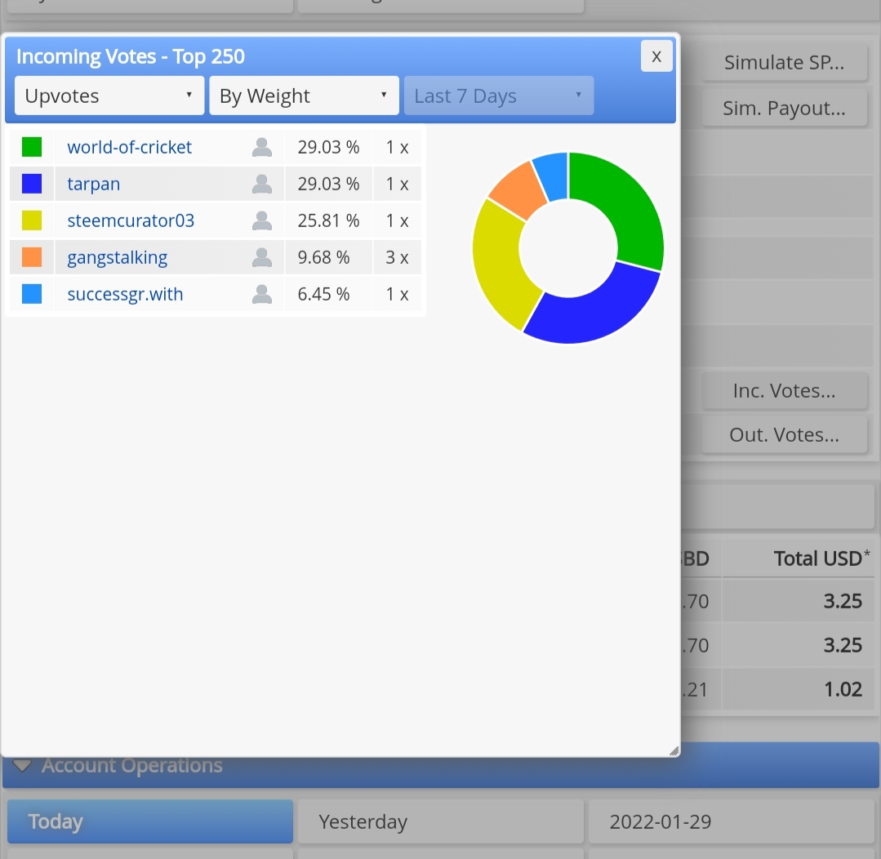Viewport: 881px width, 859px height.
Task: Click profile icon next to tarpan
Action: [262, 184]
